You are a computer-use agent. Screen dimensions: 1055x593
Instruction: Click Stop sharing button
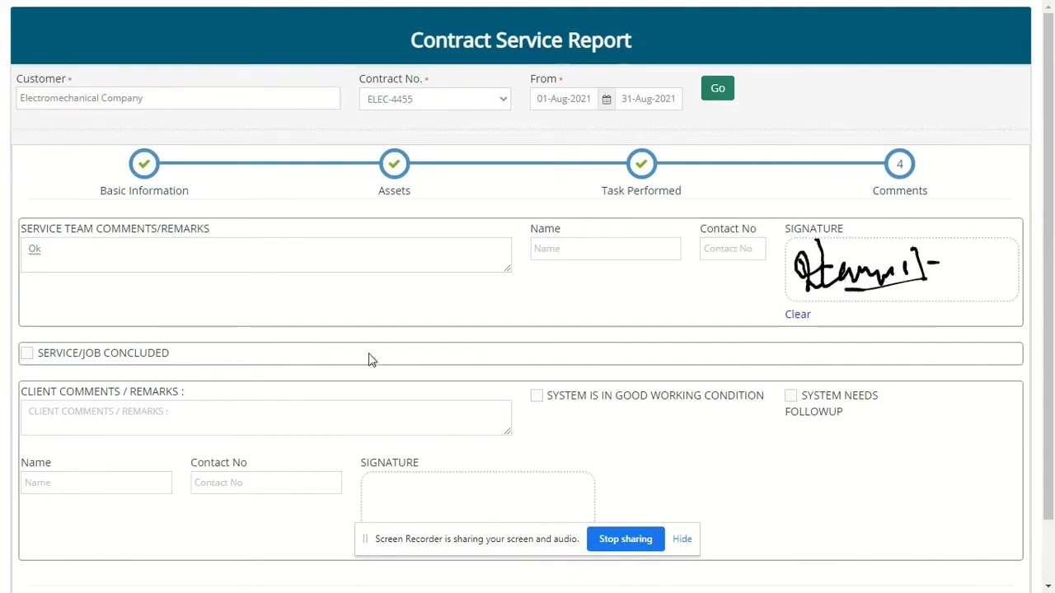click(626, 539)
